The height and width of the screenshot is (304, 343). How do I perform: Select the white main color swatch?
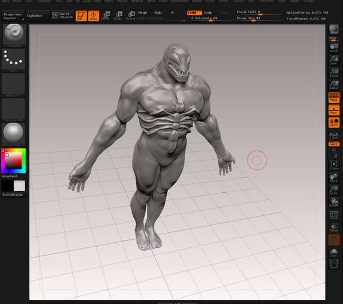click(19, 185)
